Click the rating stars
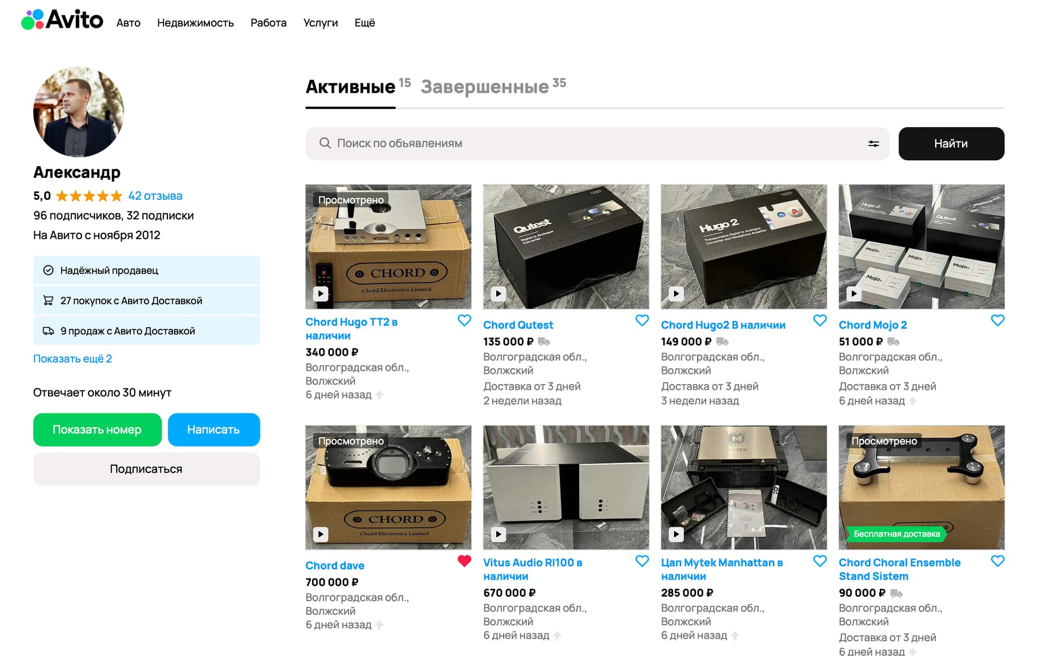The width and height of the screenshot is (1047, 656). tap(89, 196)
